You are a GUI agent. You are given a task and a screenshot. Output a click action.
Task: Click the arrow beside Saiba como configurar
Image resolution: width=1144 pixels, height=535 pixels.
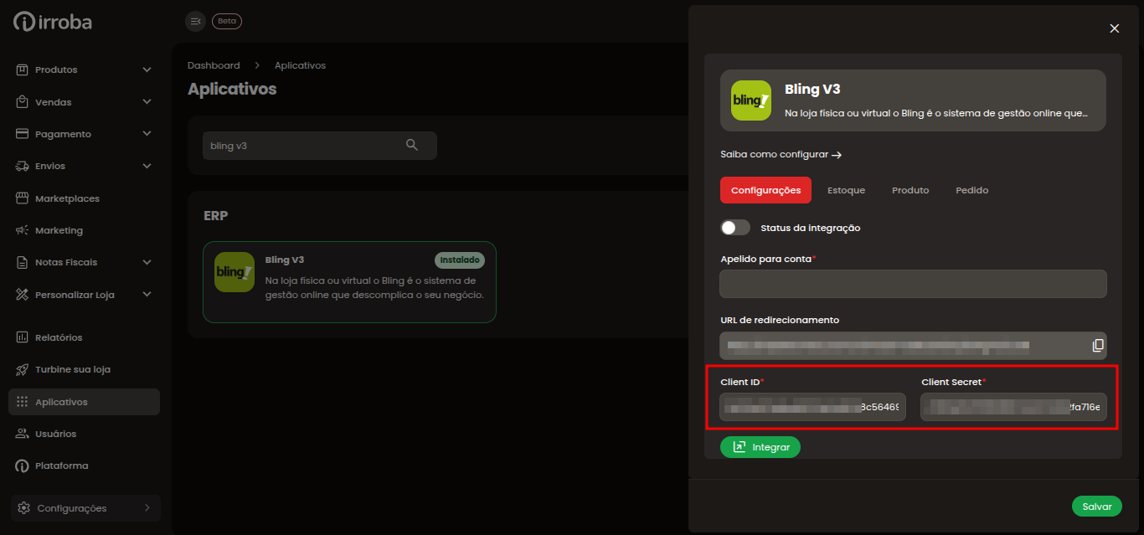coord(837,155)
